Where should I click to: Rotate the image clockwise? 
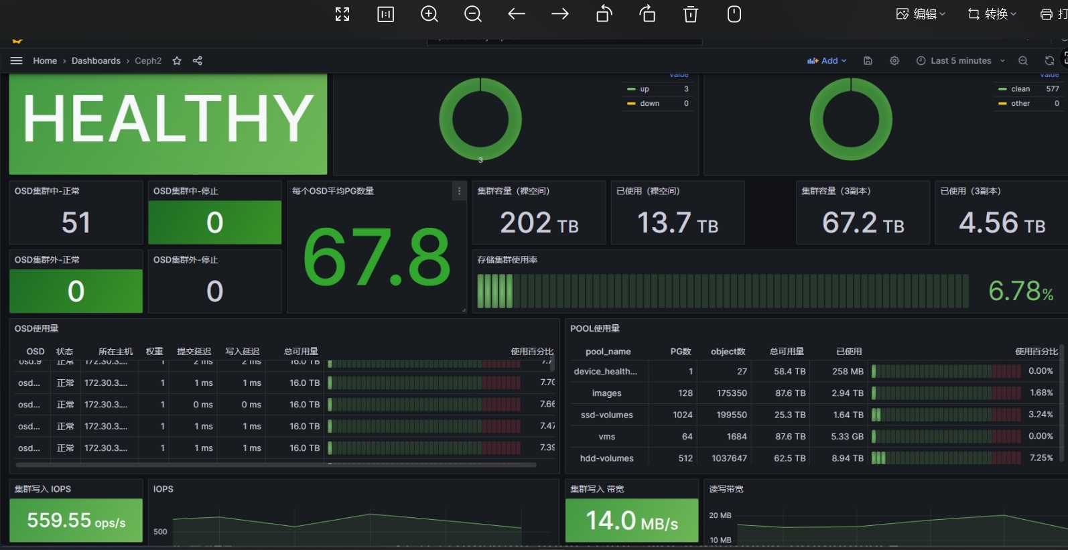pos(647,14)
